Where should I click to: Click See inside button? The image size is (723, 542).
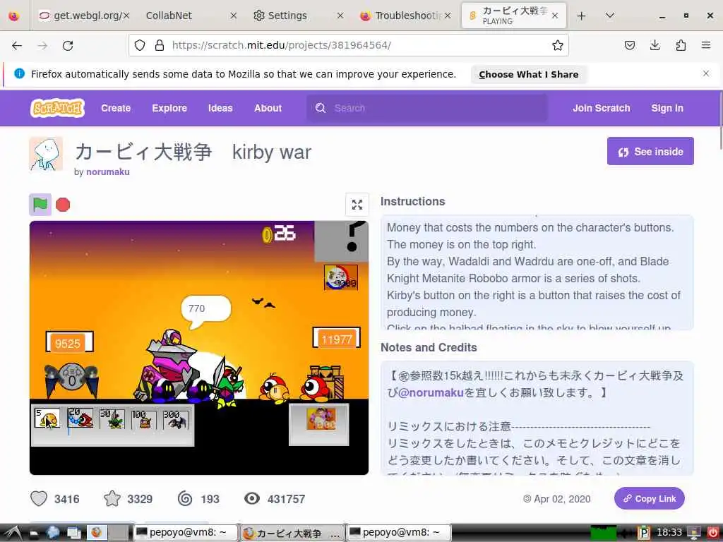pos(650,151)
